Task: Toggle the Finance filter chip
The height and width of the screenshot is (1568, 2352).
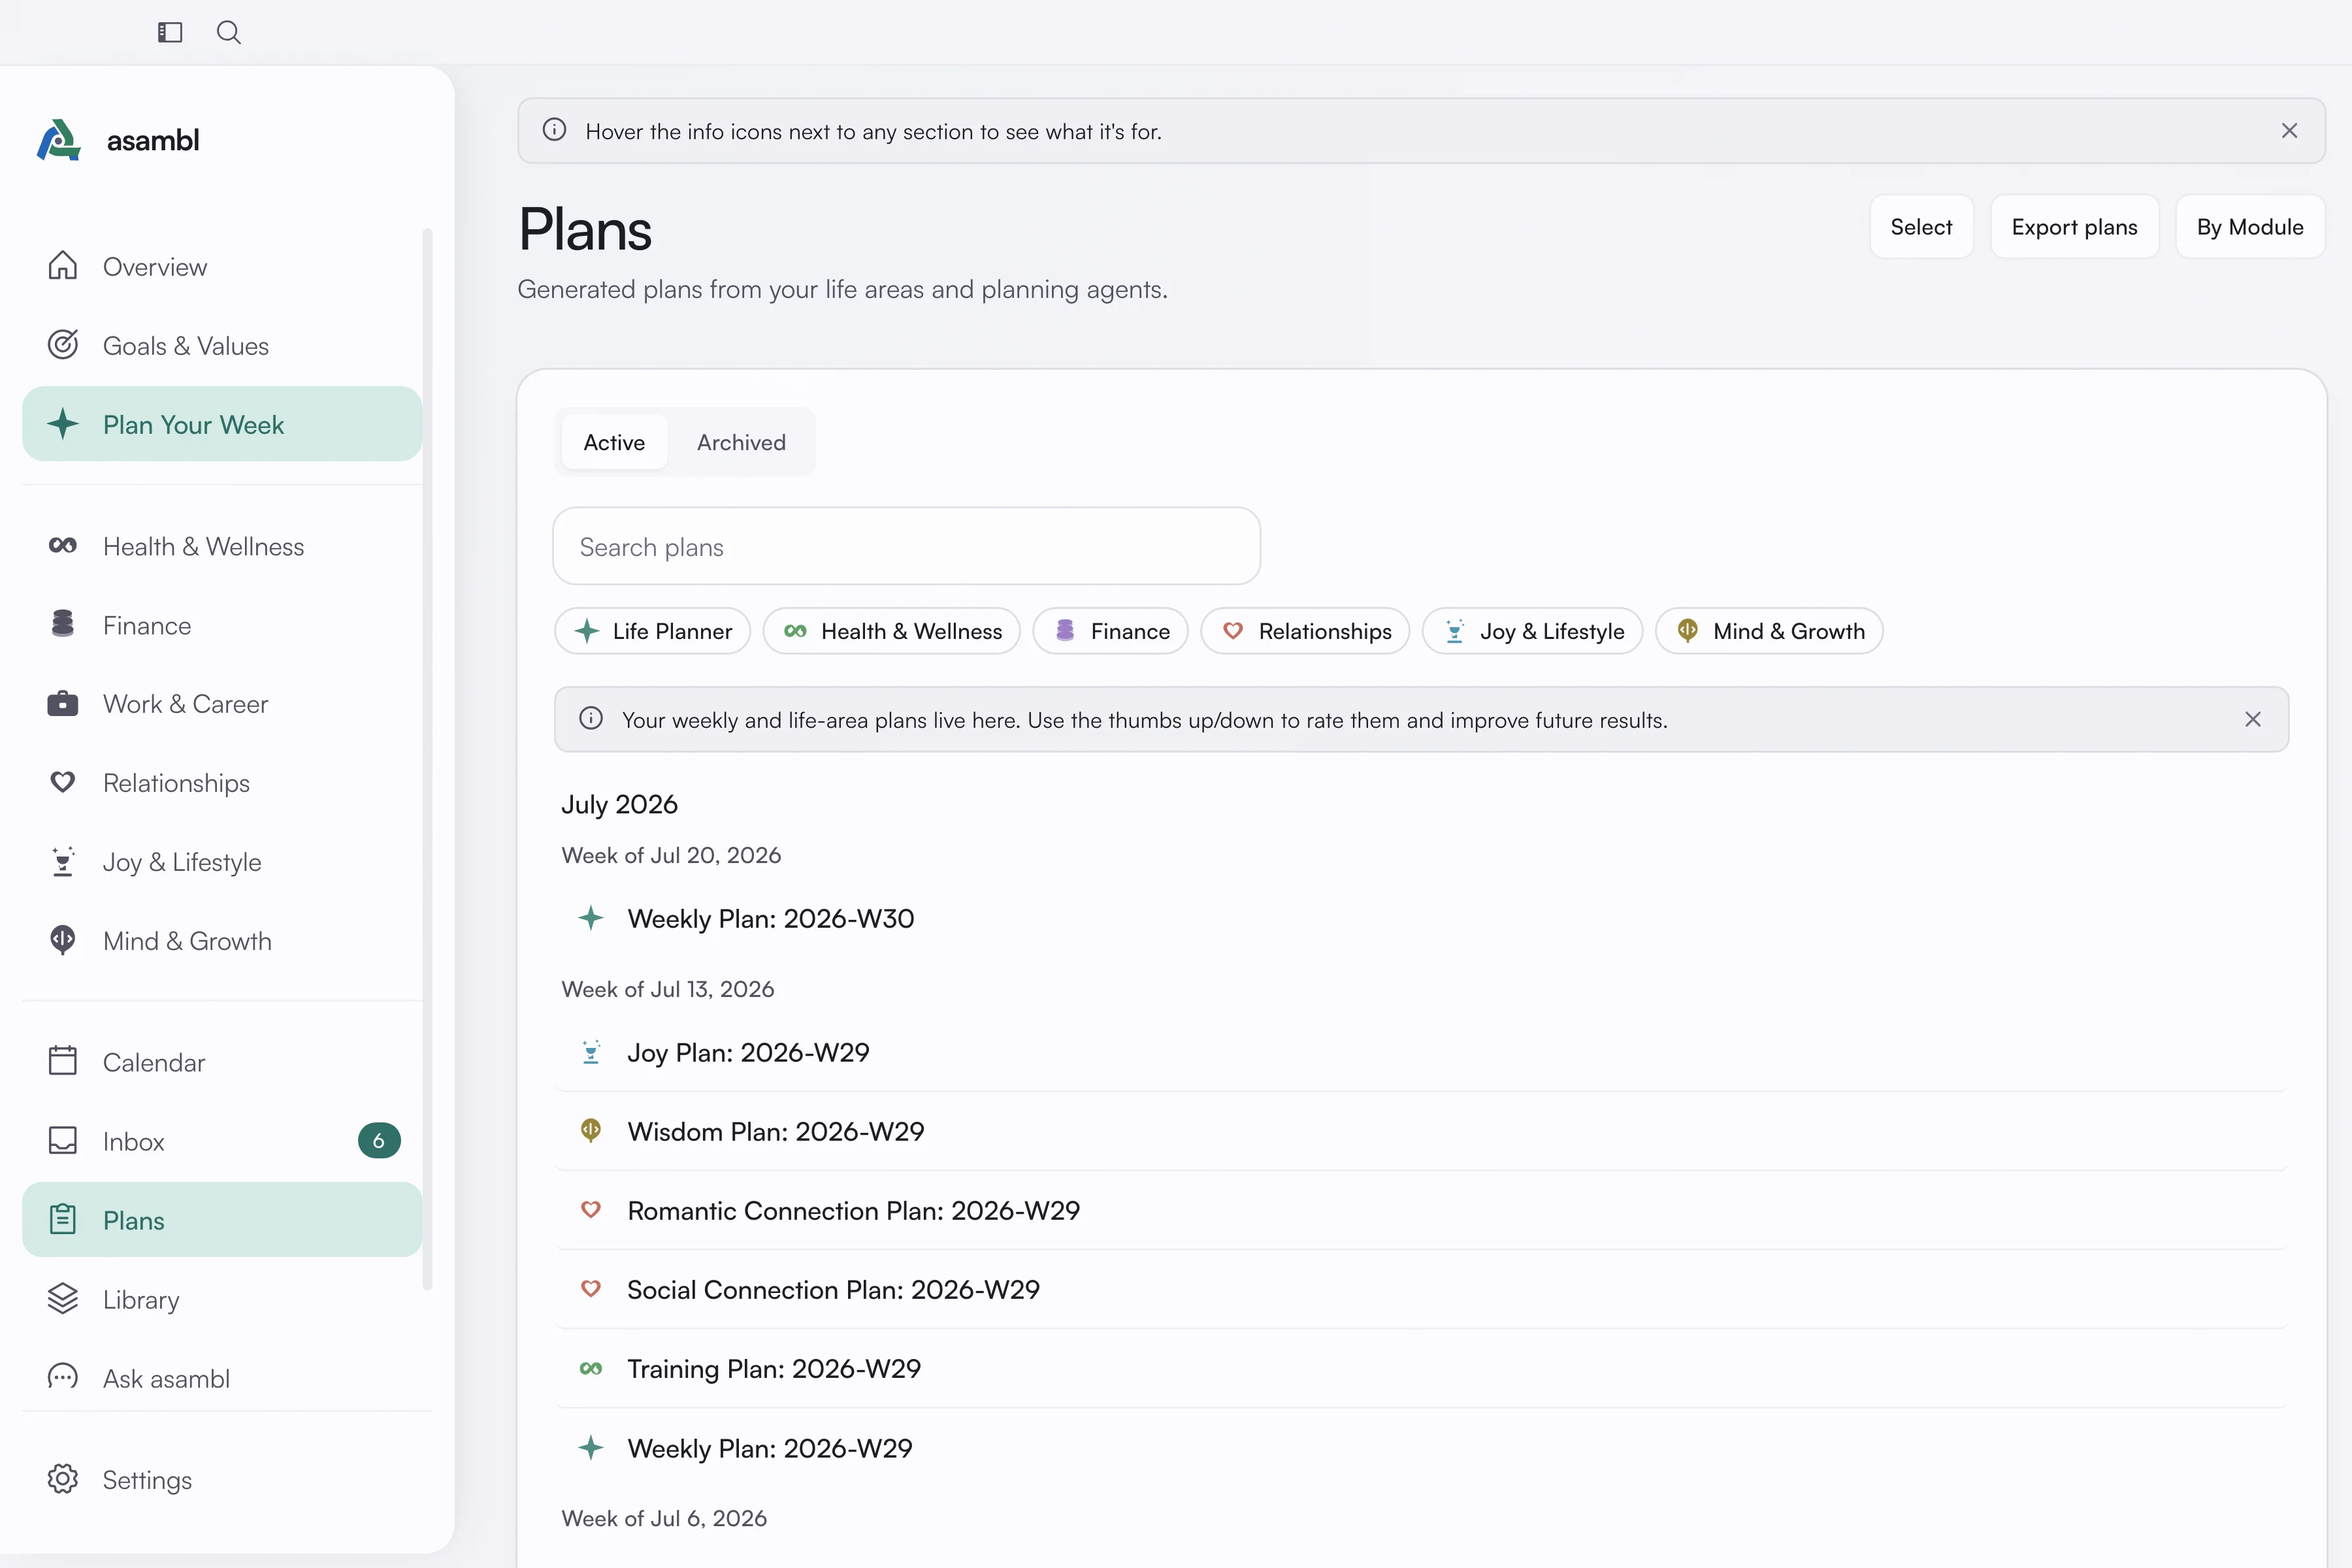Action: 1110,631
